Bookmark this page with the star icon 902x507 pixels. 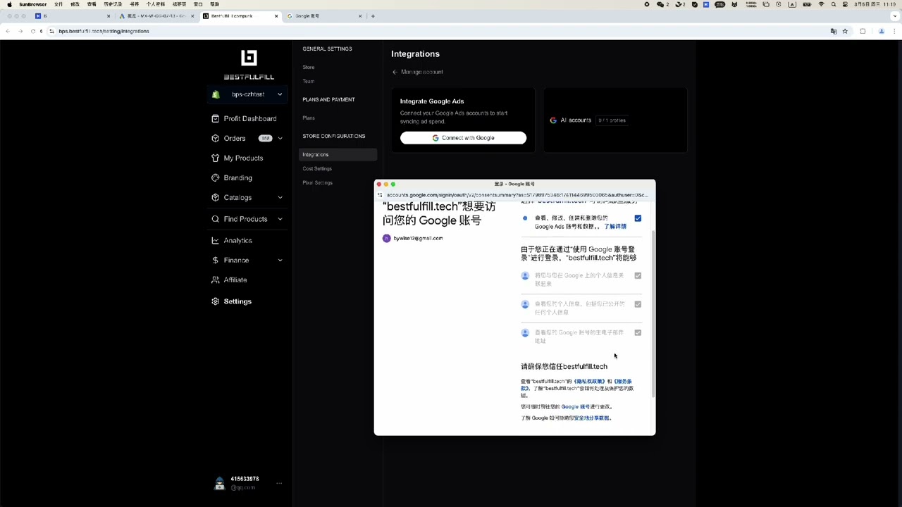click(845, 31)
